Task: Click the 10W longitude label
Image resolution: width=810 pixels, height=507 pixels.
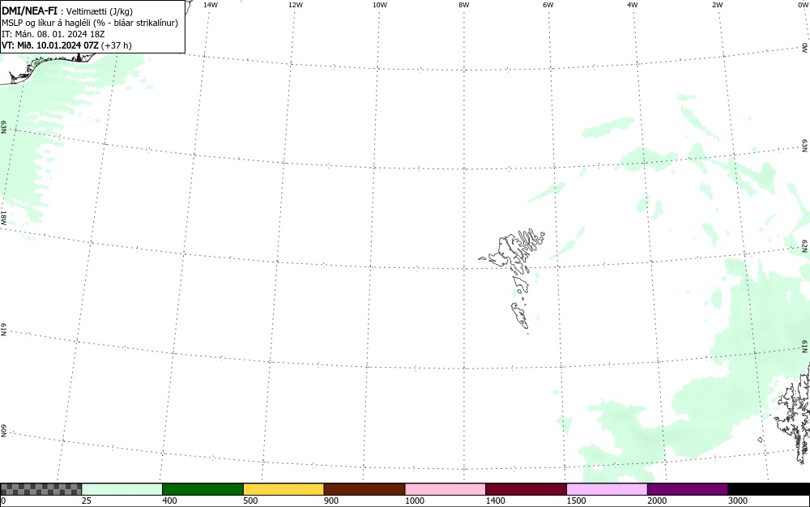Action: (380, 5)
